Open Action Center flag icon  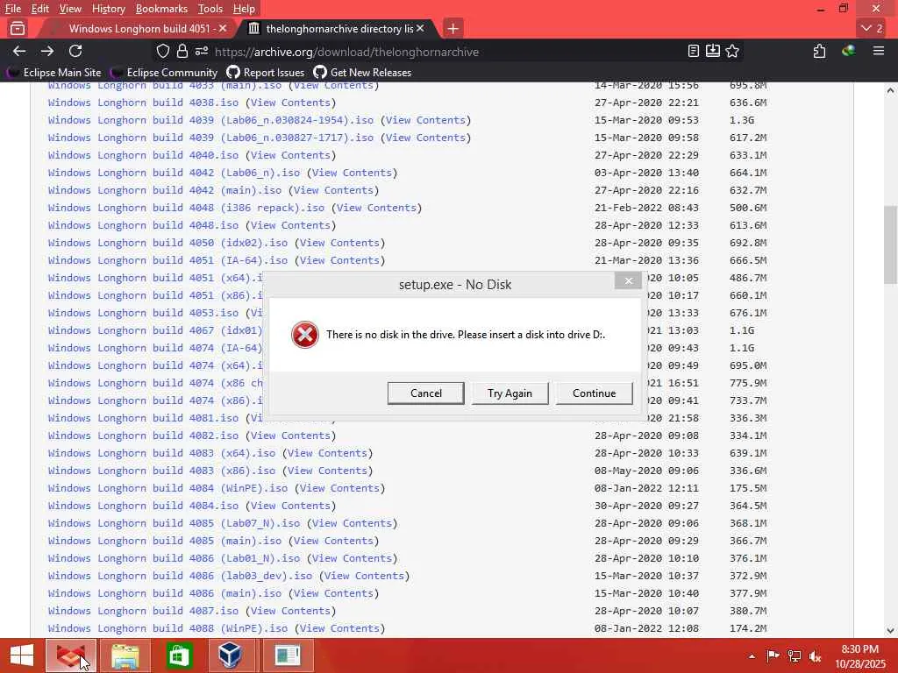click(773, 655)
